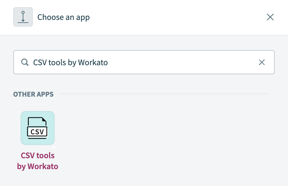288x186 pixels.
Task: Click the magnifying glass search icon
Action: pos(25,62)
